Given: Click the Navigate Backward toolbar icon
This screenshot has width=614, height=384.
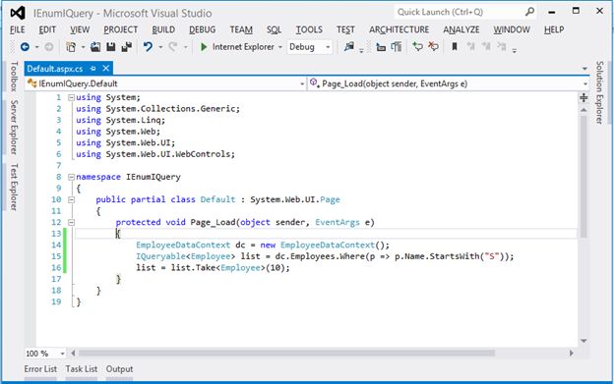Looking at the screenshot, I should tap(25, 47).
